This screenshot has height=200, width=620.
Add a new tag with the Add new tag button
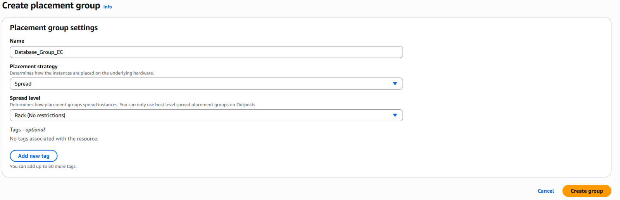34,156
